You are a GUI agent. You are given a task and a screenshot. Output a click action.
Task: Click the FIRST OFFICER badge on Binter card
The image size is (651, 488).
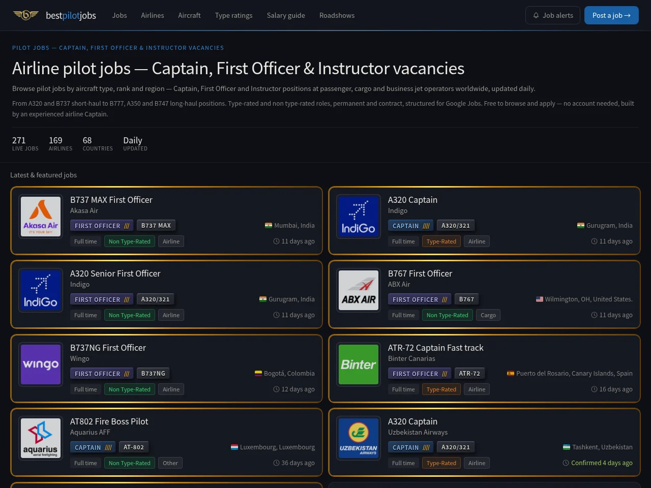tap(420, 373)
